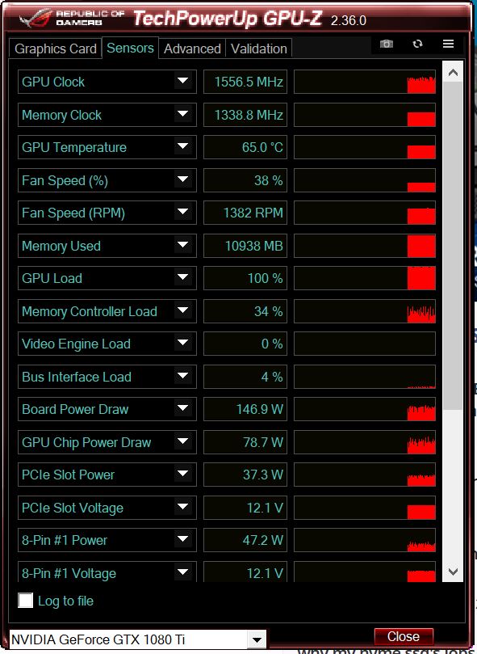Select the Sensors tab
This screenshot has width=477, height=654.
click(130, 48)
